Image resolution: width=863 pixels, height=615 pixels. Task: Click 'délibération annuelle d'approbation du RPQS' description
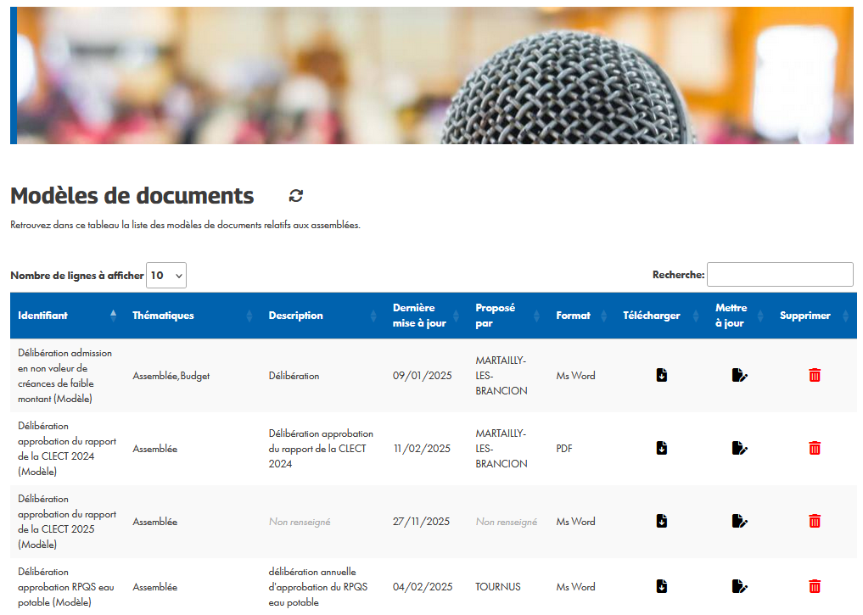point(318,587)
